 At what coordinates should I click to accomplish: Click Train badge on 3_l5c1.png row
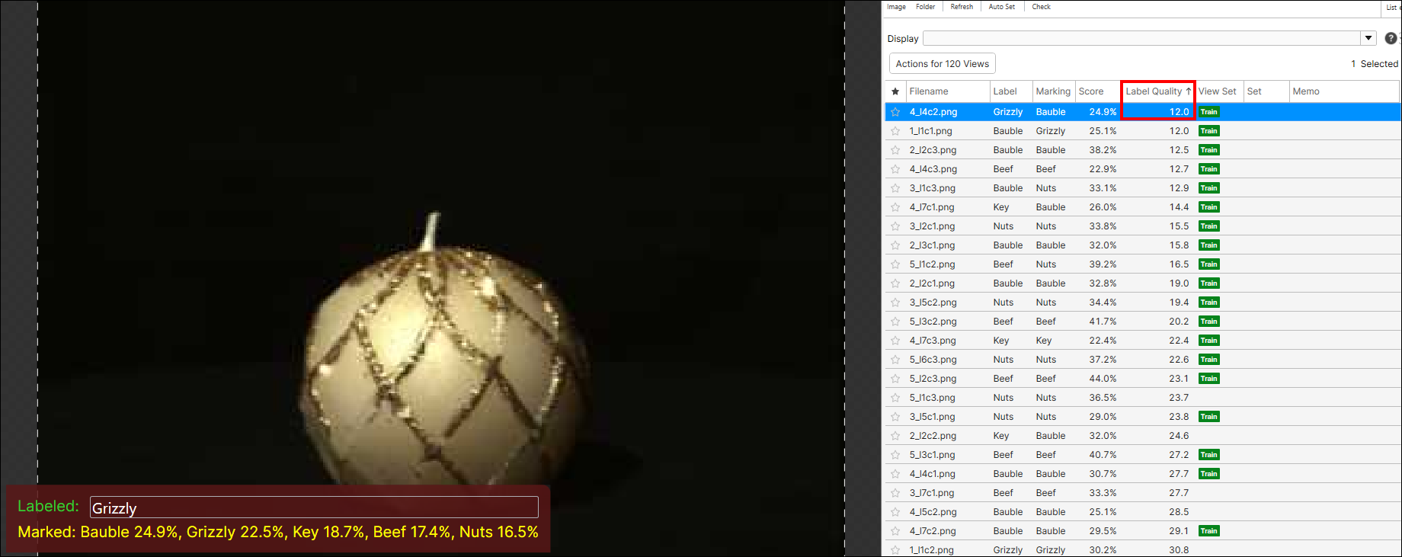1208,417
